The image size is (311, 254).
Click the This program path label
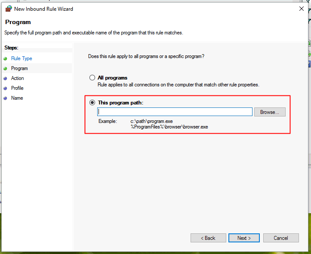pyautogui.click(x=120, y=103)
